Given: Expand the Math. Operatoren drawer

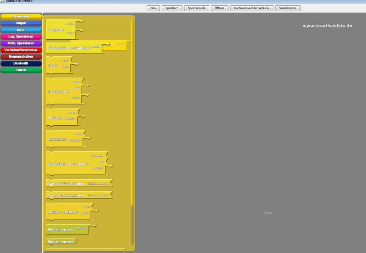Looking at the screenshot, I should click(21, 43).
